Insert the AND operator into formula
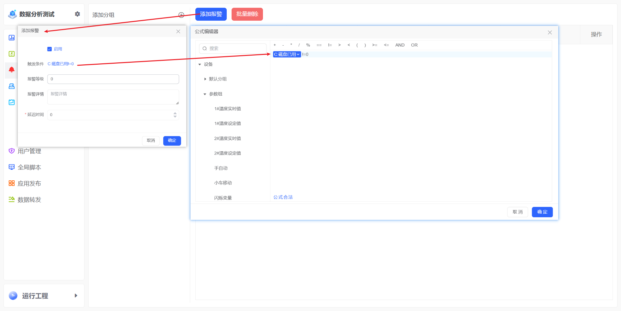 pyautogui.click(x=400, y=45)
